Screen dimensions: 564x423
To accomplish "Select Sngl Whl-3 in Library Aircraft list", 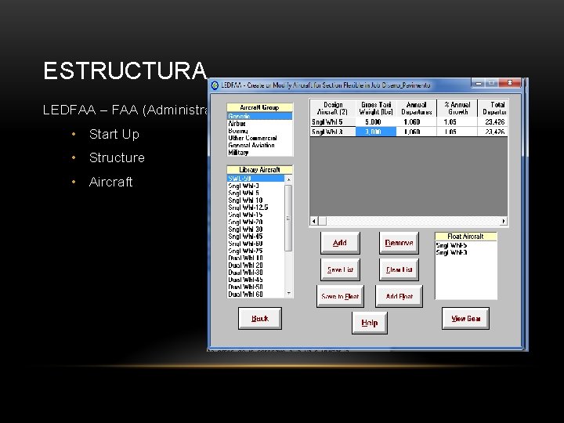I will point(255,186).
